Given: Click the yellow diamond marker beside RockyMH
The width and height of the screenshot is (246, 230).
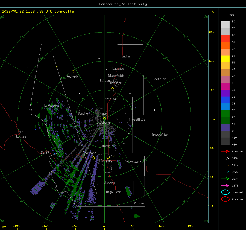Looking at the screenshot, I should pyautogui.click(x=73, y=71).
